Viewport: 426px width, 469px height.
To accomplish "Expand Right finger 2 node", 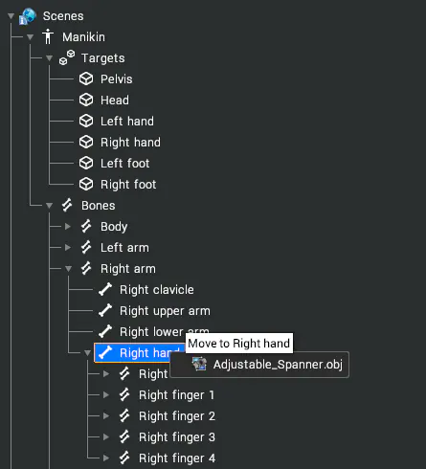I will [x=106, y=415].
